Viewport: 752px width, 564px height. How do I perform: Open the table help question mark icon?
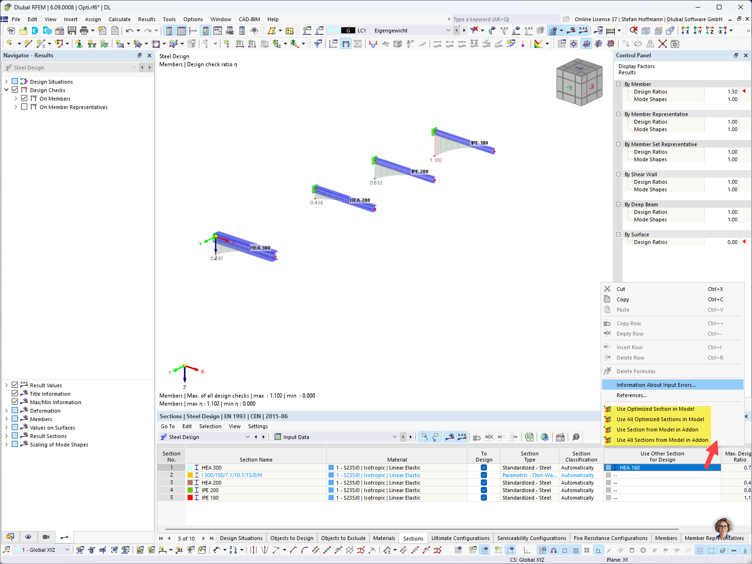point(575,437)
